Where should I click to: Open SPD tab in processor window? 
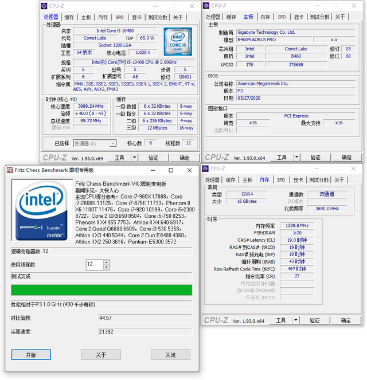point(119,17)
